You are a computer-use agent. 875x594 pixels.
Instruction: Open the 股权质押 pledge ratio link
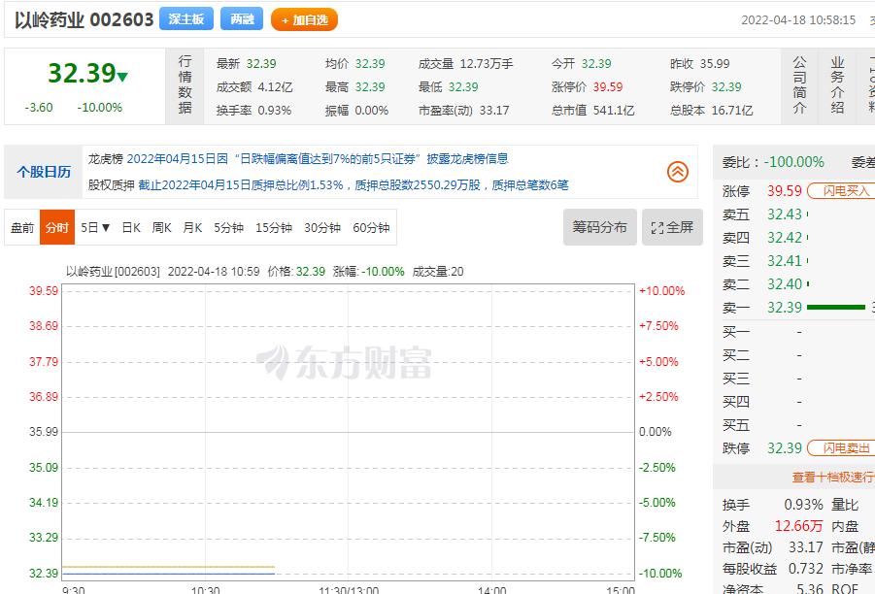tap(353, 185)
